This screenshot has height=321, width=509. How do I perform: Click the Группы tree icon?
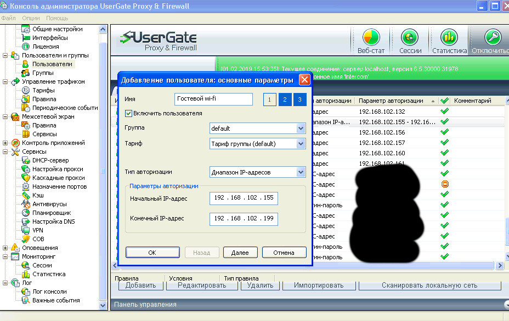pos(26,73)
